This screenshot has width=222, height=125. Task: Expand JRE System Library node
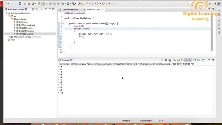[9, 37]
